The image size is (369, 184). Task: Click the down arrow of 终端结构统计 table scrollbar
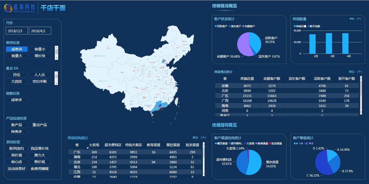(x=204, y=174)
